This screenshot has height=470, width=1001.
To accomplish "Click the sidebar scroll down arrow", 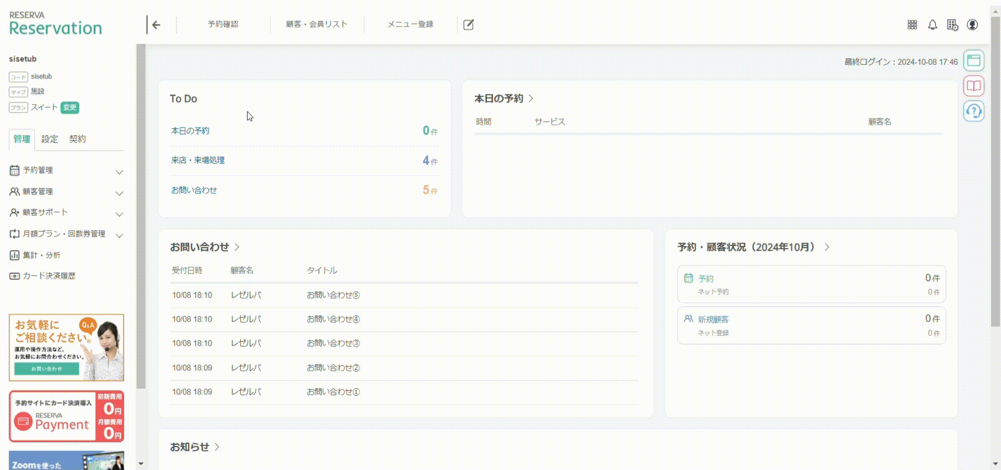I will pos(141,464).
